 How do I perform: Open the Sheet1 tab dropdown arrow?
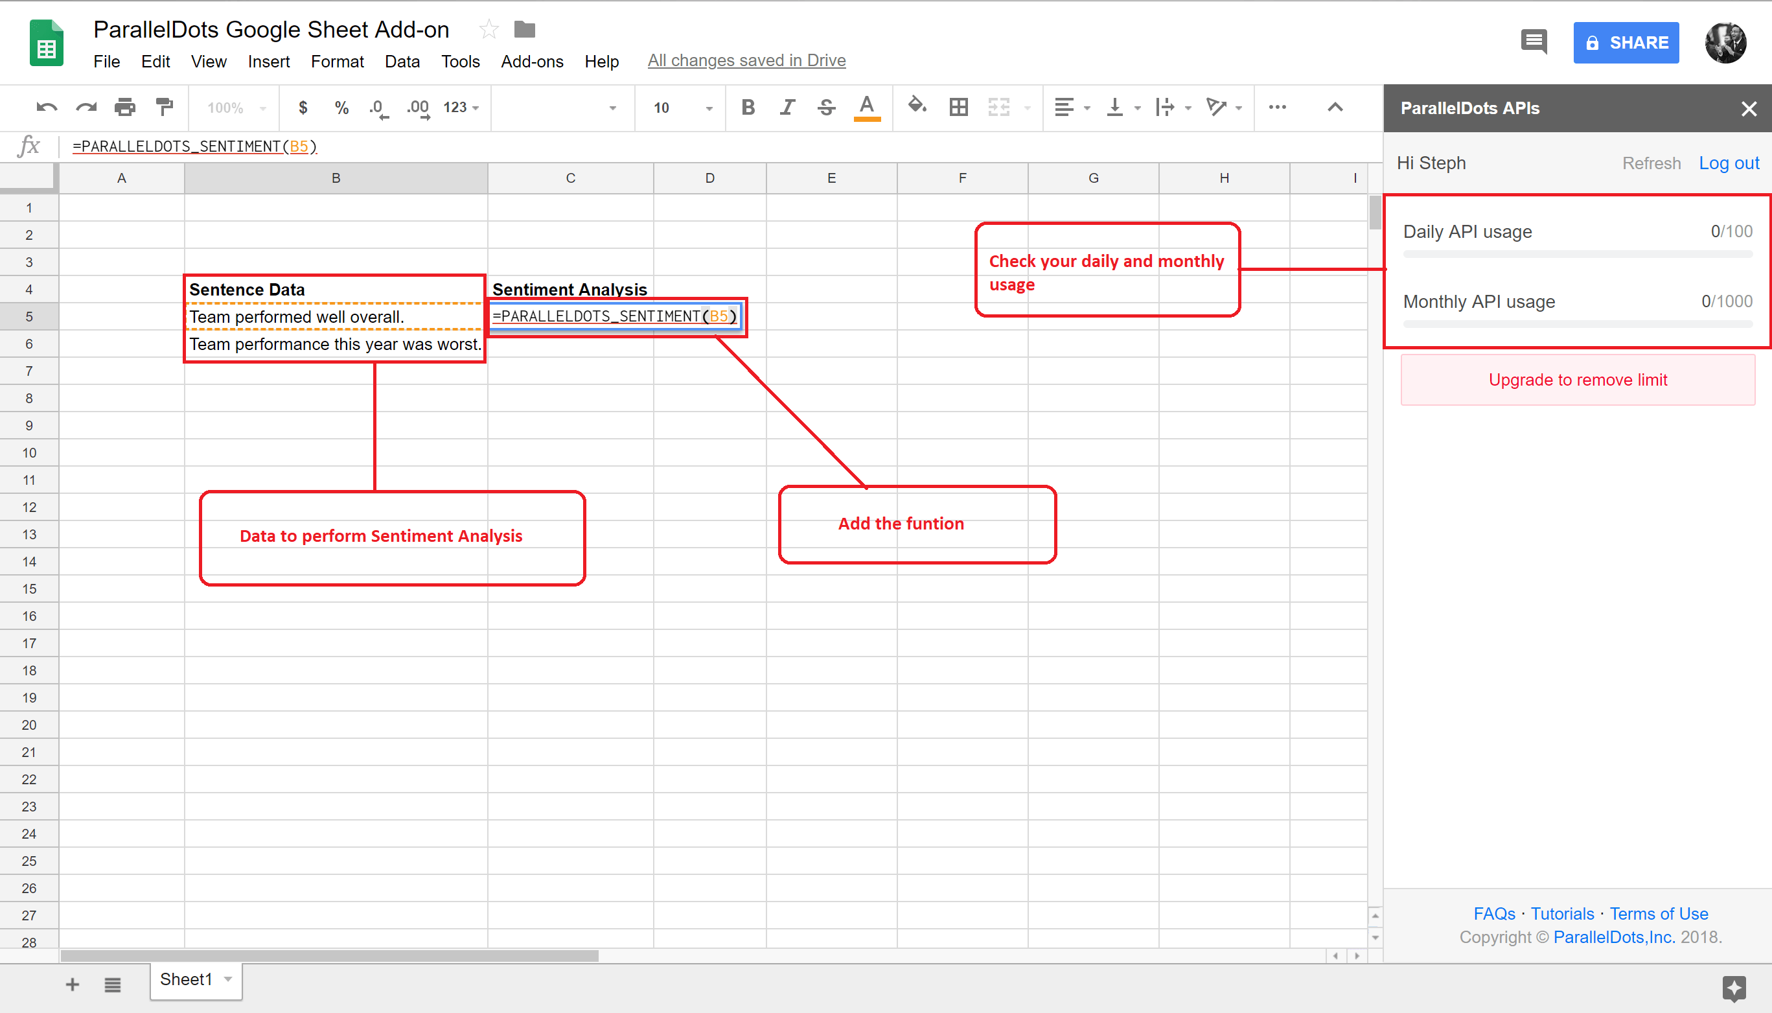click(227, 979)
